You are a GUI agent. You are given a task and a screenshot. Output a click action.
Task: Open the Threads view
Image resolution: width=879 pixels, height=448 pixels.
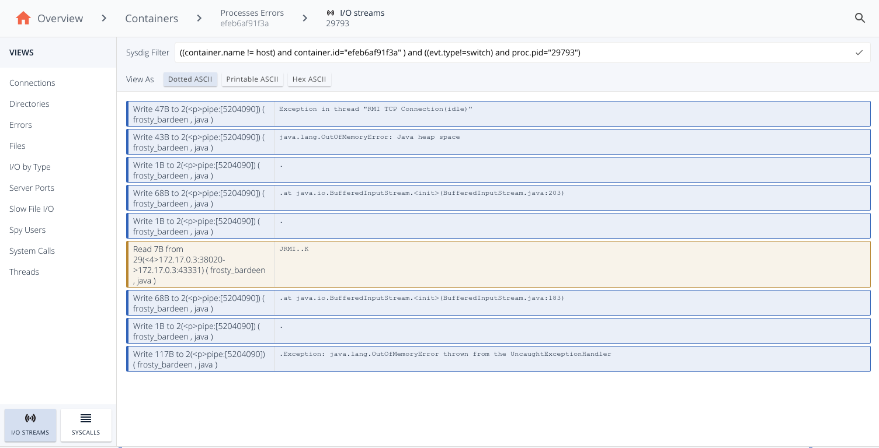pos(24,272)
